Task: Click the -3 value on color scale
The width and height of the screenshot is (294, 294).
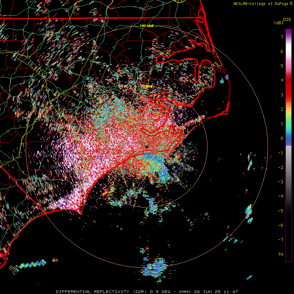Action: pos(281,182)
